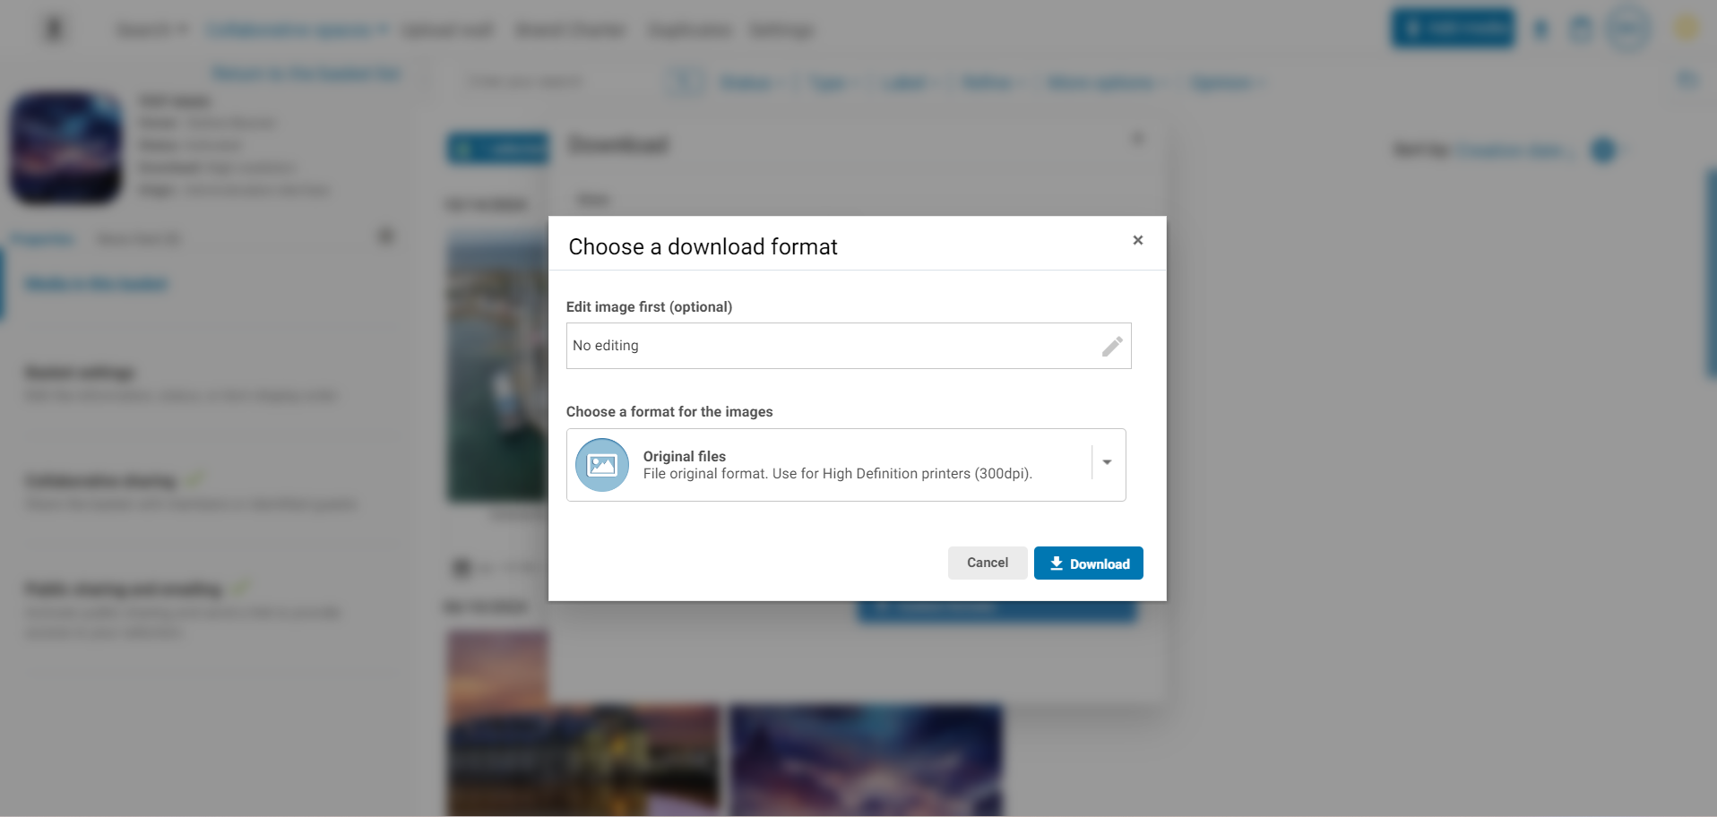
Task: Open Settings in the top navigation
Action: point(781,30)
